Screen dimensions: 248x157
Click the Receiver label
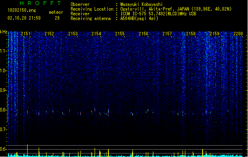[x=80, y=14]
